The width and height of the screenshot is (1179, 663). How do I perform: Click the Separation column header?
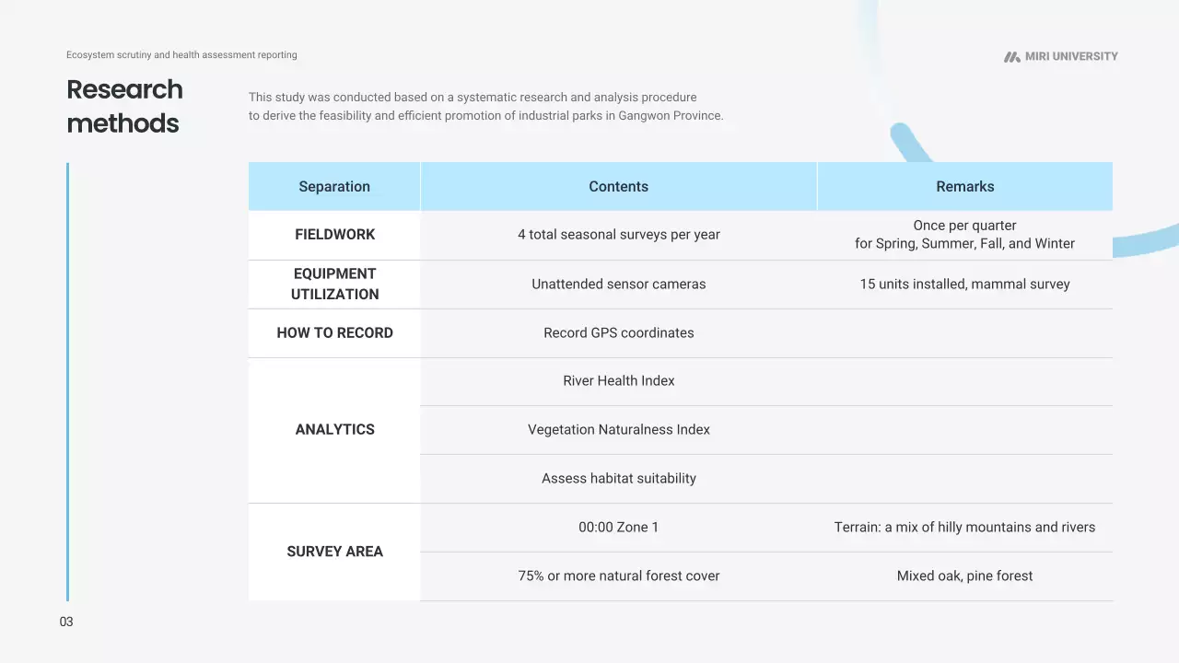pyautogui.click(x=334, y=187)
